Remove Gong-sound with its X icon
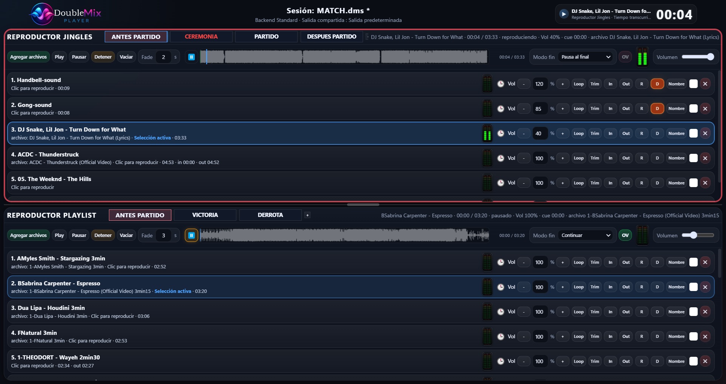 pyautogui.click(x=705, y=109)
